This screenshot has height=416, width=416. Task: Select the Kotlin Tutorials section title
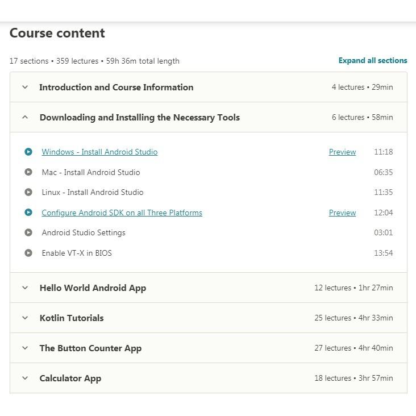[x=72, y=318]
